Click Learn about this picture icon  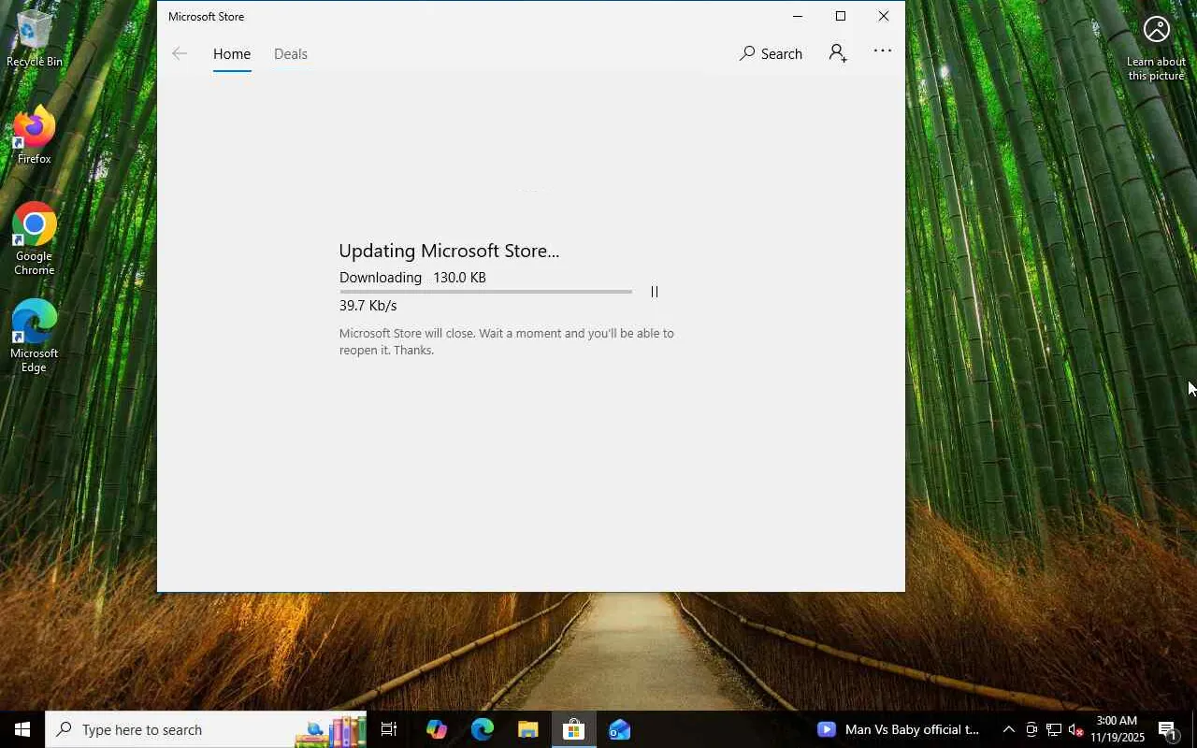tap(1157, 49)
